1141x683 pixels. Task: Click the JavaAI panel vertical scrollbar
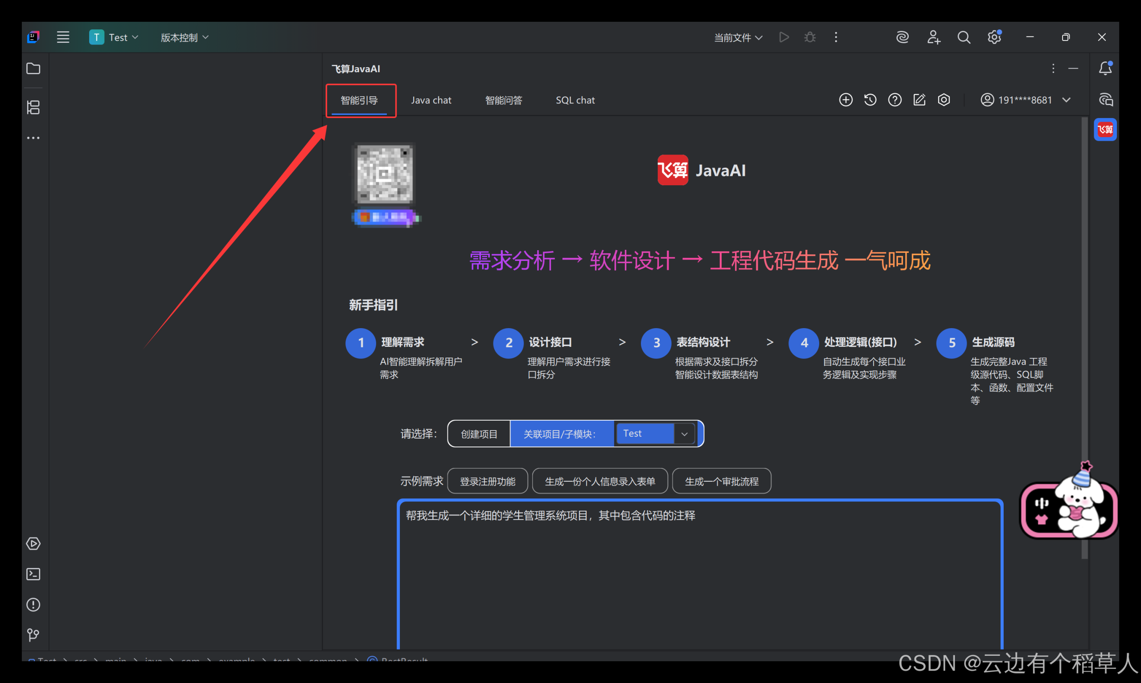(x=1084, y=339)
